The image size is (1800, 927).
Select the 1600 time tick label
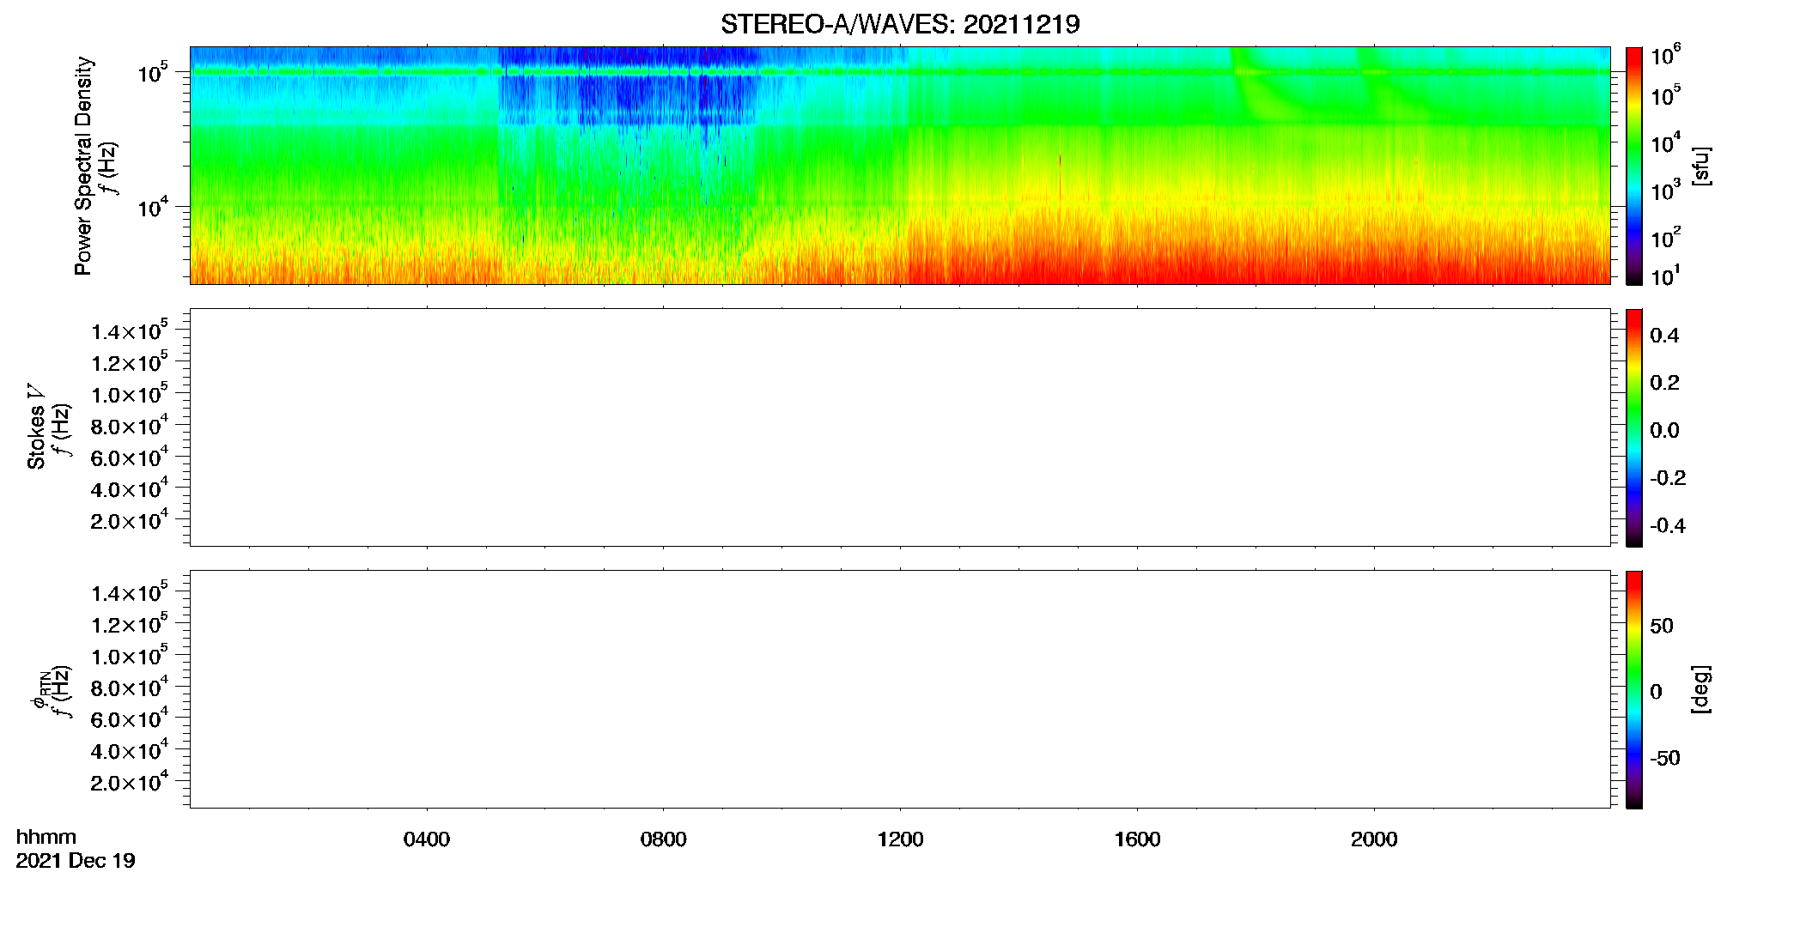[1137, 839]
